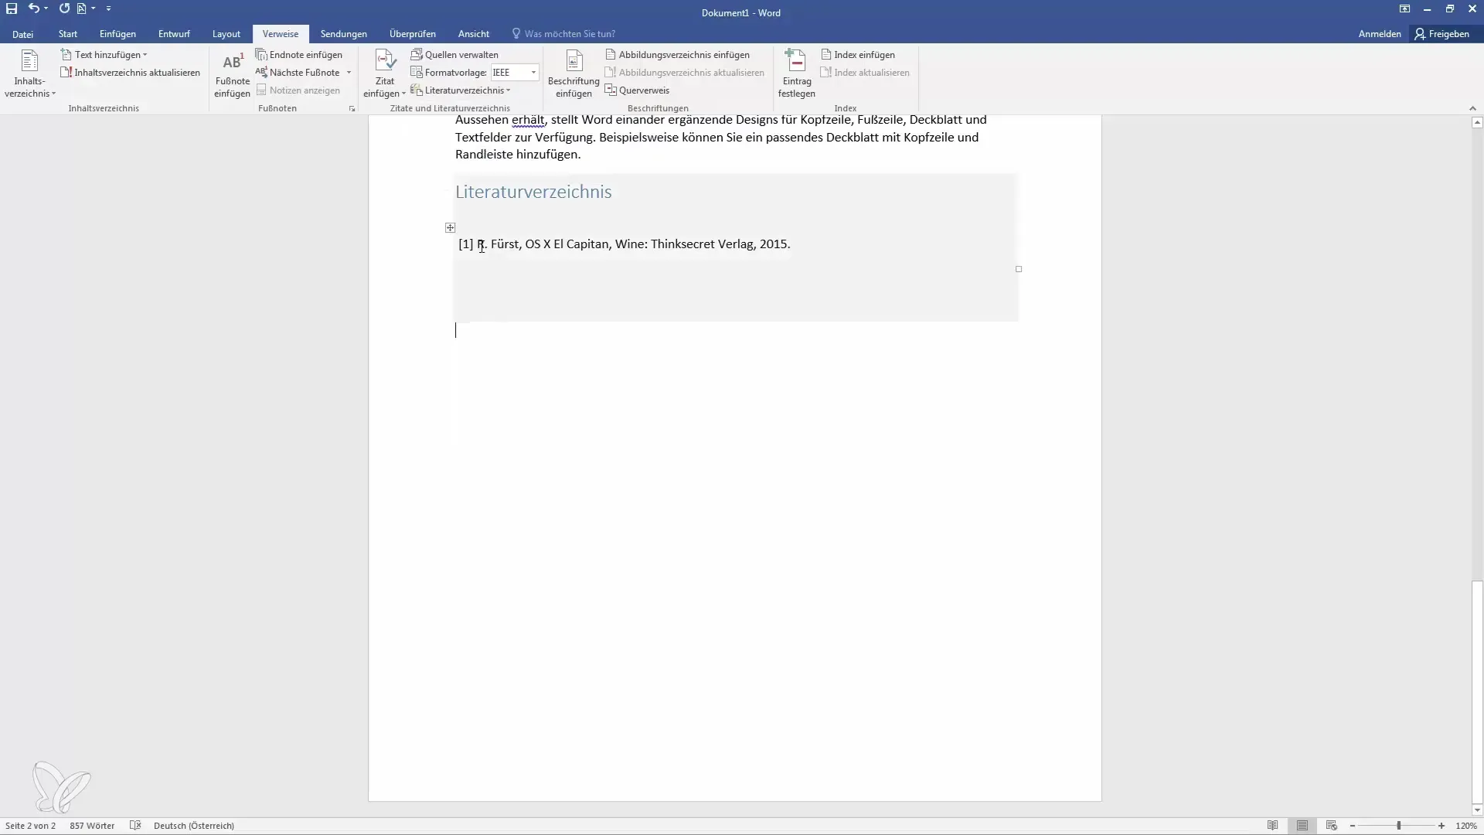Click the scroll down arrow
Screen dimensions: 1484x835
[1477, 810]
